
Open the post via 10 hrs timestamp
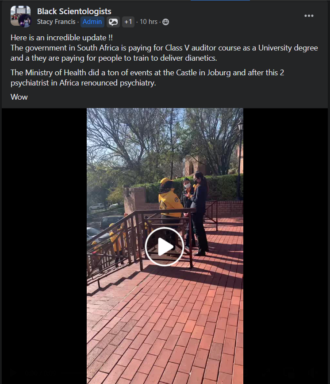[149, 22]
